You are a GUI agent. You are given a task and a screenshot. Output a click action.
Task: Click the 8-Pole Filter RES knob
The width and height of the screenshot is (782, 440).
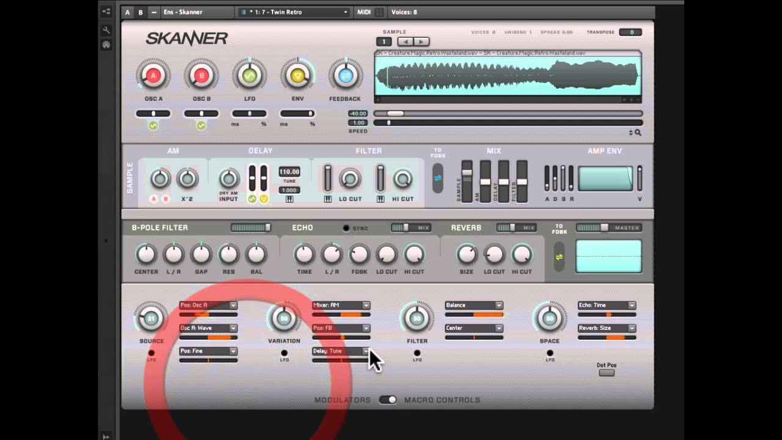coord(228,254)
